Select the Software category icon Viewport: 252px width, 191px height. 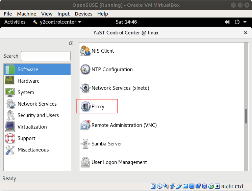point(10,69)
